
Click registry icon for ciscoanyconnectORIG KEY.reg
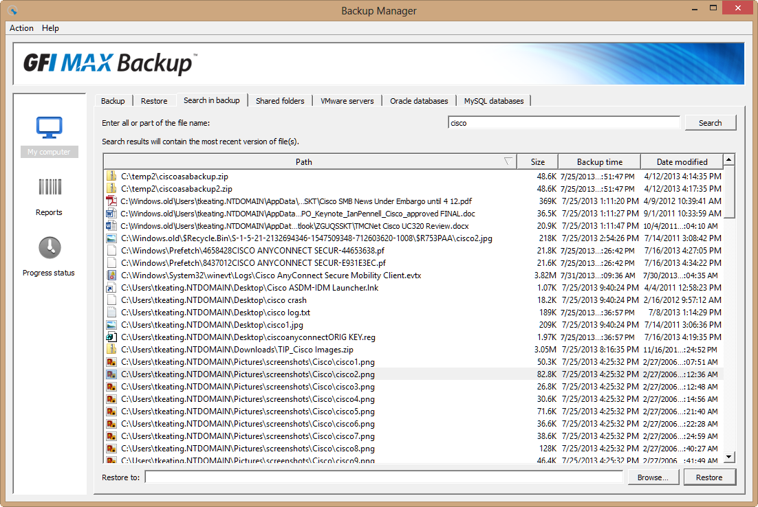(x=111, y=337)
